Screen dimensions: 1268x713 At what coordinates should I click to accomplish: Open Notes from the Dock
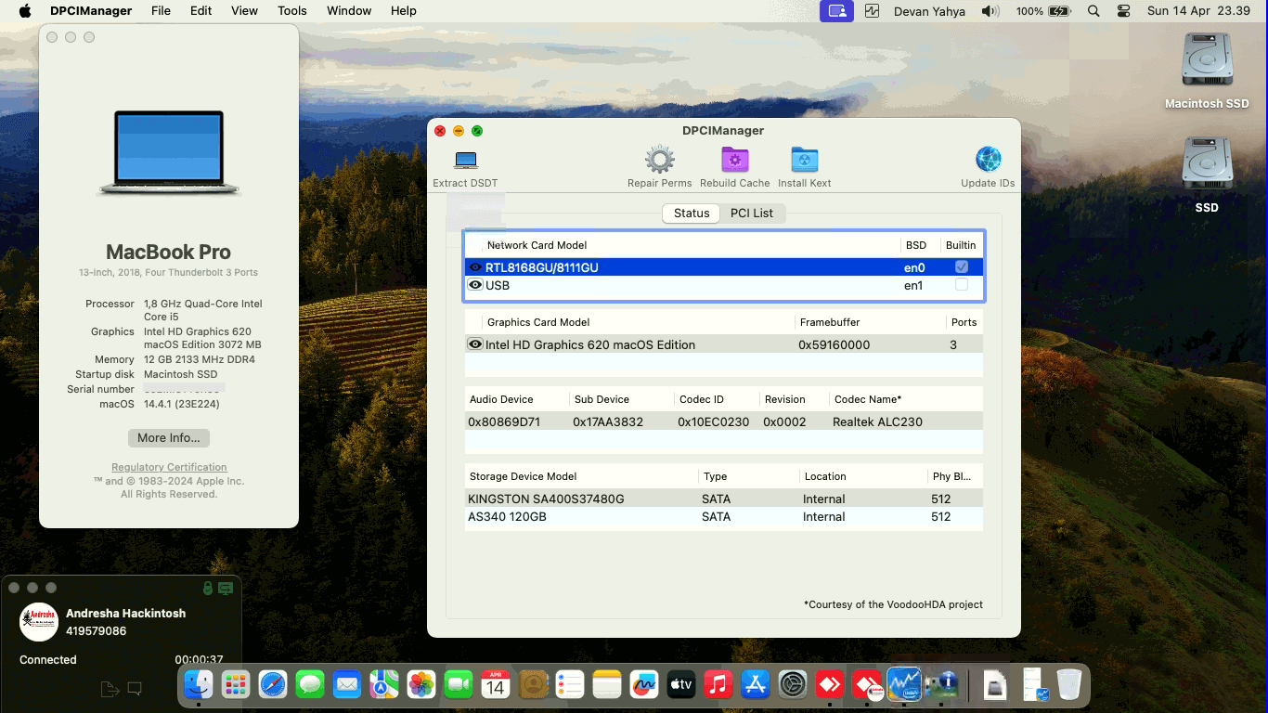click(607, 685)
